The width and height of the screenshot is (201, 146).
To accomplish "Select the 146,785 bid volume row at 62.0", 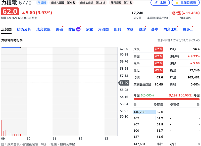I will click(144, 112).
